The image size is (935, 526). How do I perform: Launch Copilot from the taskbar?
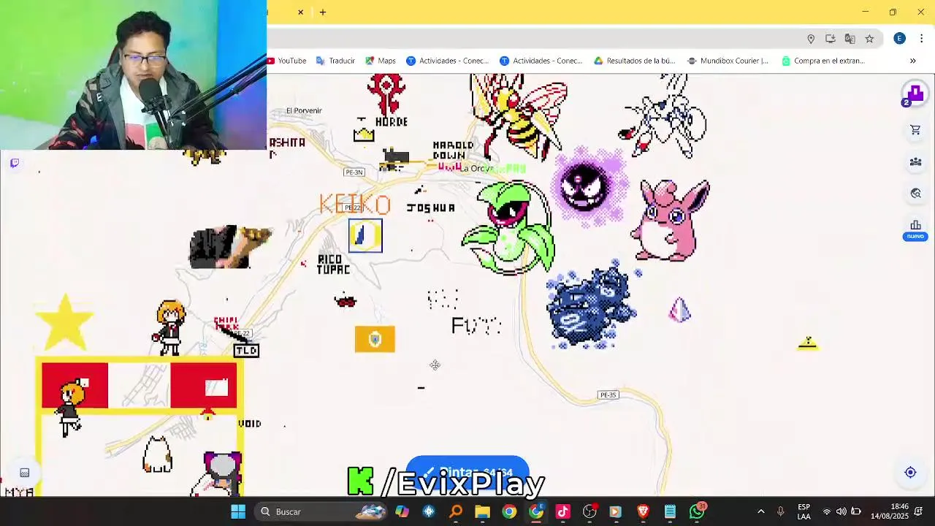pyautogui.click(x=402, y=511)
